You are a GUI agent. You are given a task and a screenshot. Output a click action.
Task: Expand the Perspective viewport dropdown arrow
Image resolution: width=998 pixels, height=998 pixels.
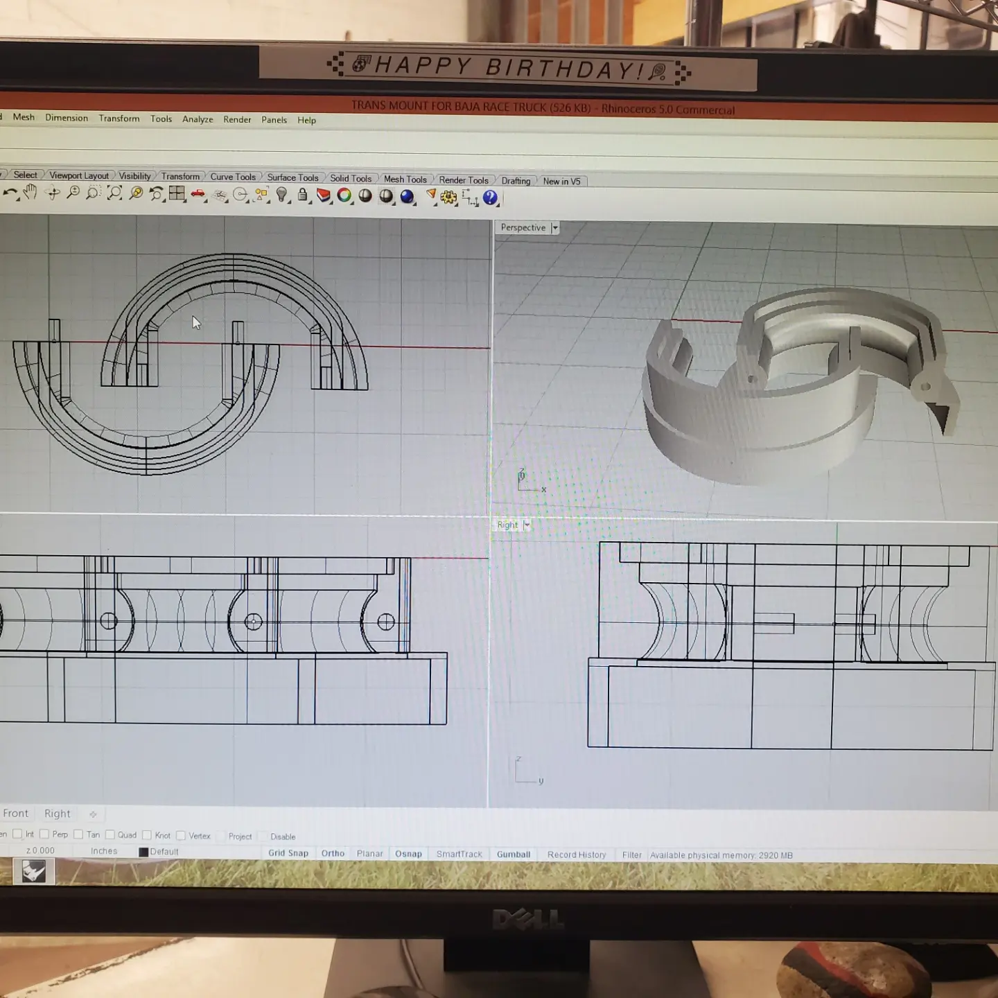click(554, 228)
